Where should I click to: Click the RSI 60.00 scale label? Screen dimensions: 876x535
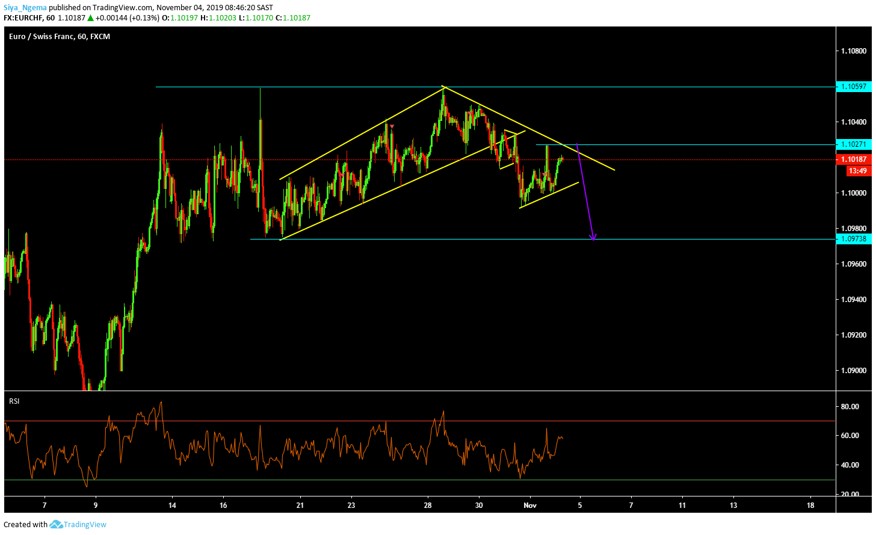[850, 436]
